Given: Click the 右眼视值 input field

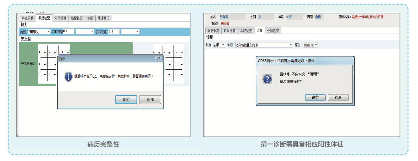Looking at the screenshot, I should (68, 31).
